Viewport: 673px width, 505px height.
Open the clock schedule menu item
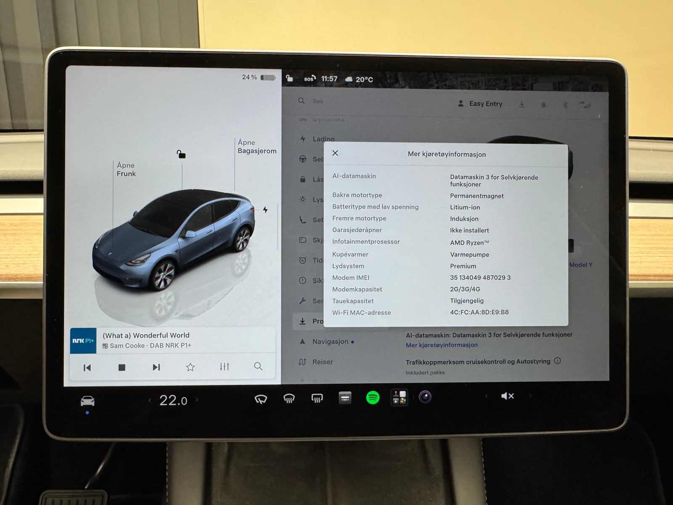pos(311,260)
